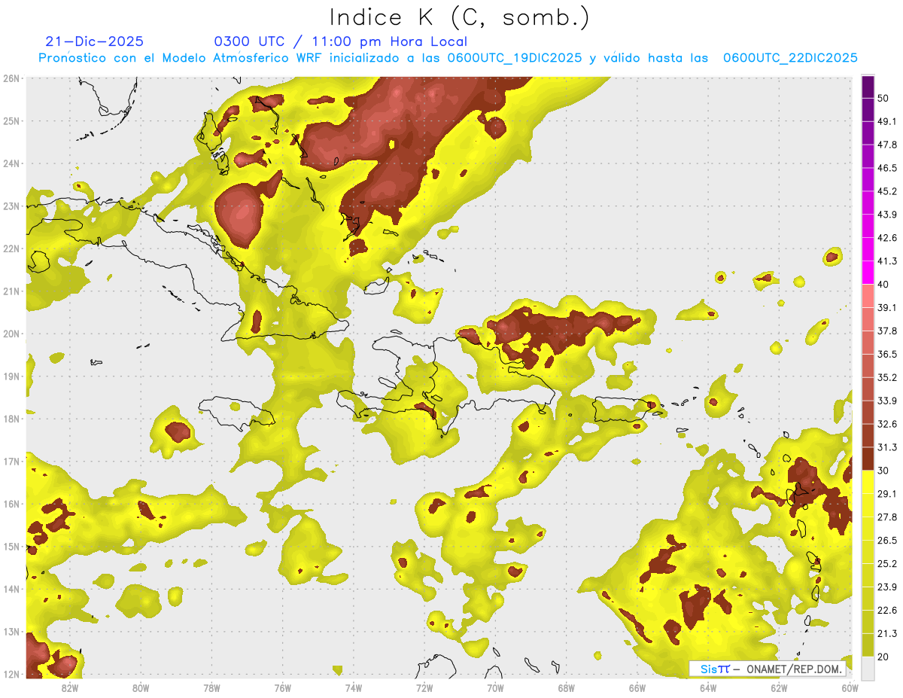Click the '70W' longitude label
Viewport: 903px width, 698px height.
click(495, 687)
